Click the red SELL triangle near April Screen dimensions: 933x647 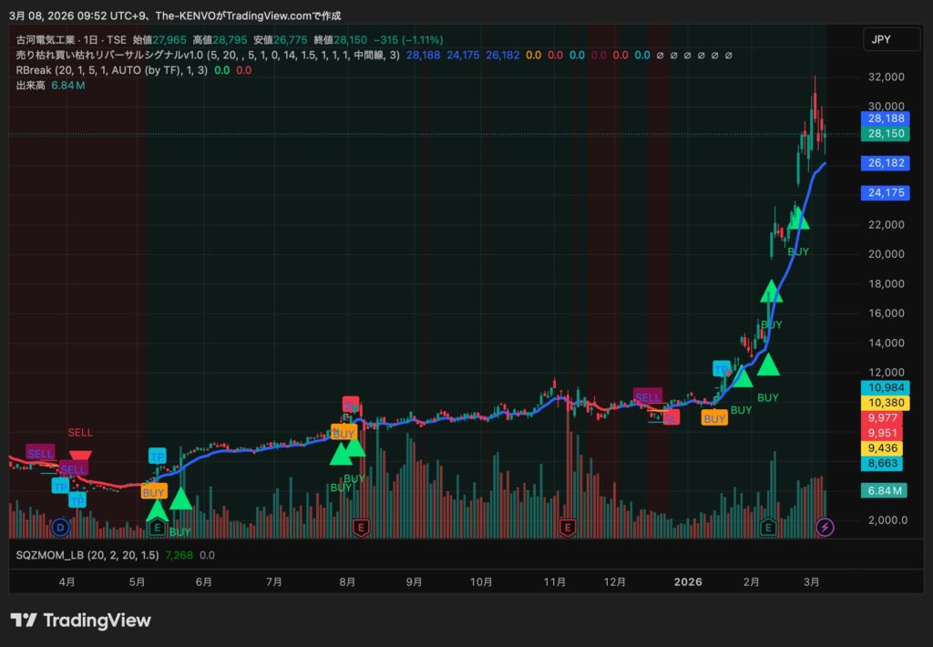pos(80,457)
